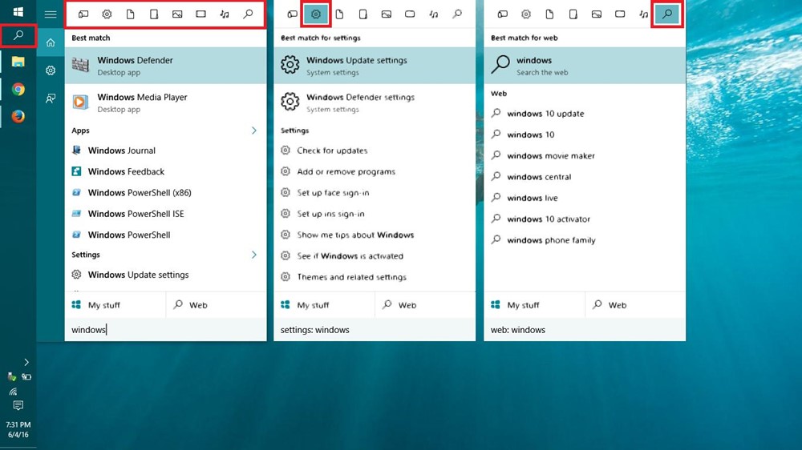Select the Photos filter in 'web: windows' panel
This screenshot has height=450, width=802.
click(597, 14)
